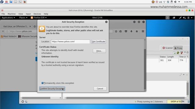
Task: Expand the Kali Places menu
Action: [23, 18]
